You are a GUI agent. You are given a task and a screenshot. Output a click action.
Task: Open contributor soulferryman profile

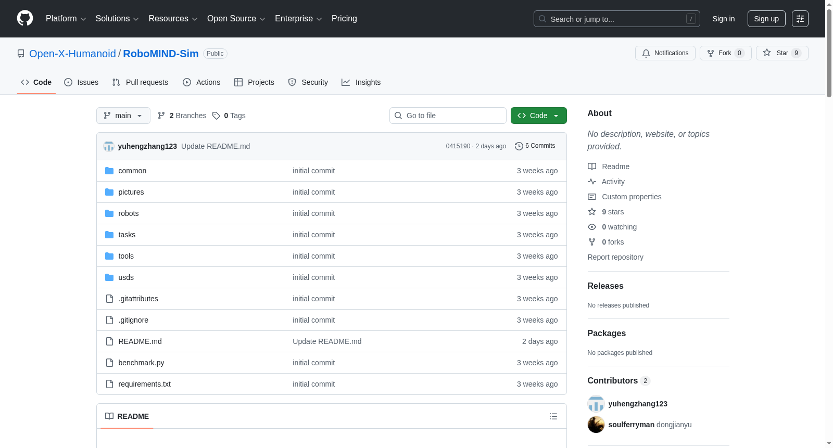click(632, 425)
